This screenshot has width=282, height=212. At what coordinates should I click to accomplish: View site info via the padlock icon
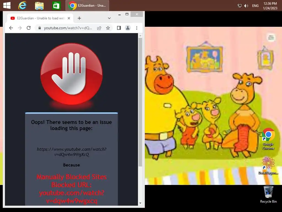(x=40, y=28)
